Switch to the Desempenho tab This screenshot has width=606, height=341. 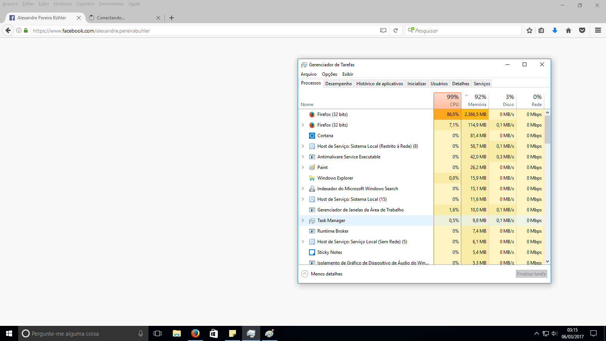click(x=338, y=84)
